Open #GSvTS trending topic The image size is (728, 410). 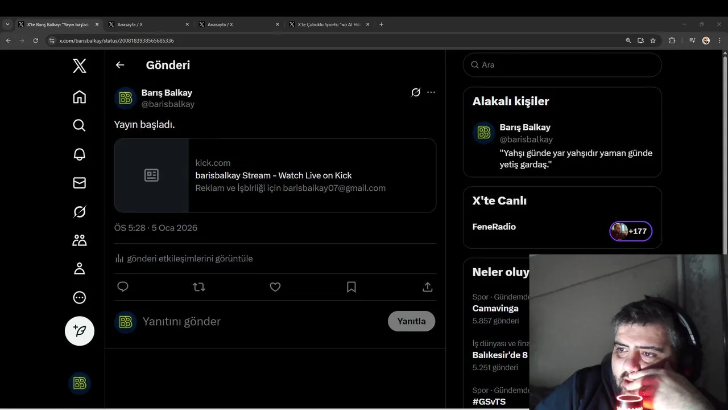489,402
